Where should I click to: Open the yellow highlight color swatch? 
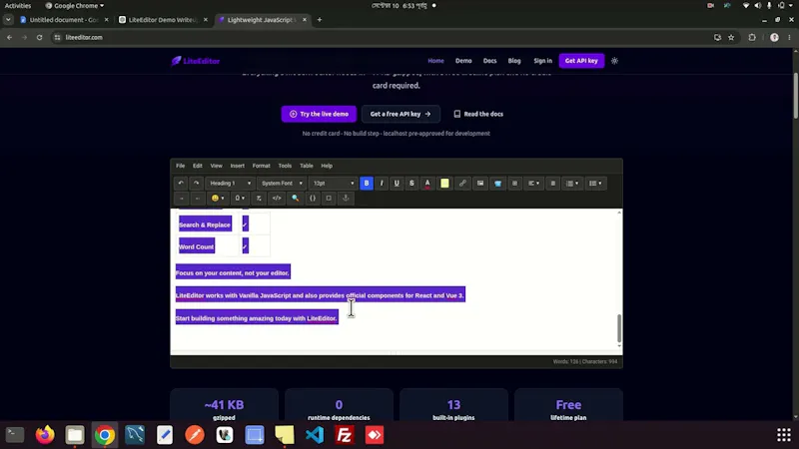[x=444, y=184]
